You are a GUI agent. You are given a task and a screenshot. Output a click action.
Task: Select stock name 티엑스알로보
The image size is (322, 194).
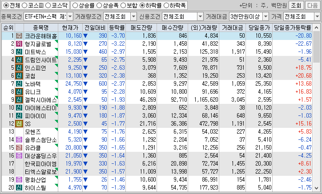point(40,172)
